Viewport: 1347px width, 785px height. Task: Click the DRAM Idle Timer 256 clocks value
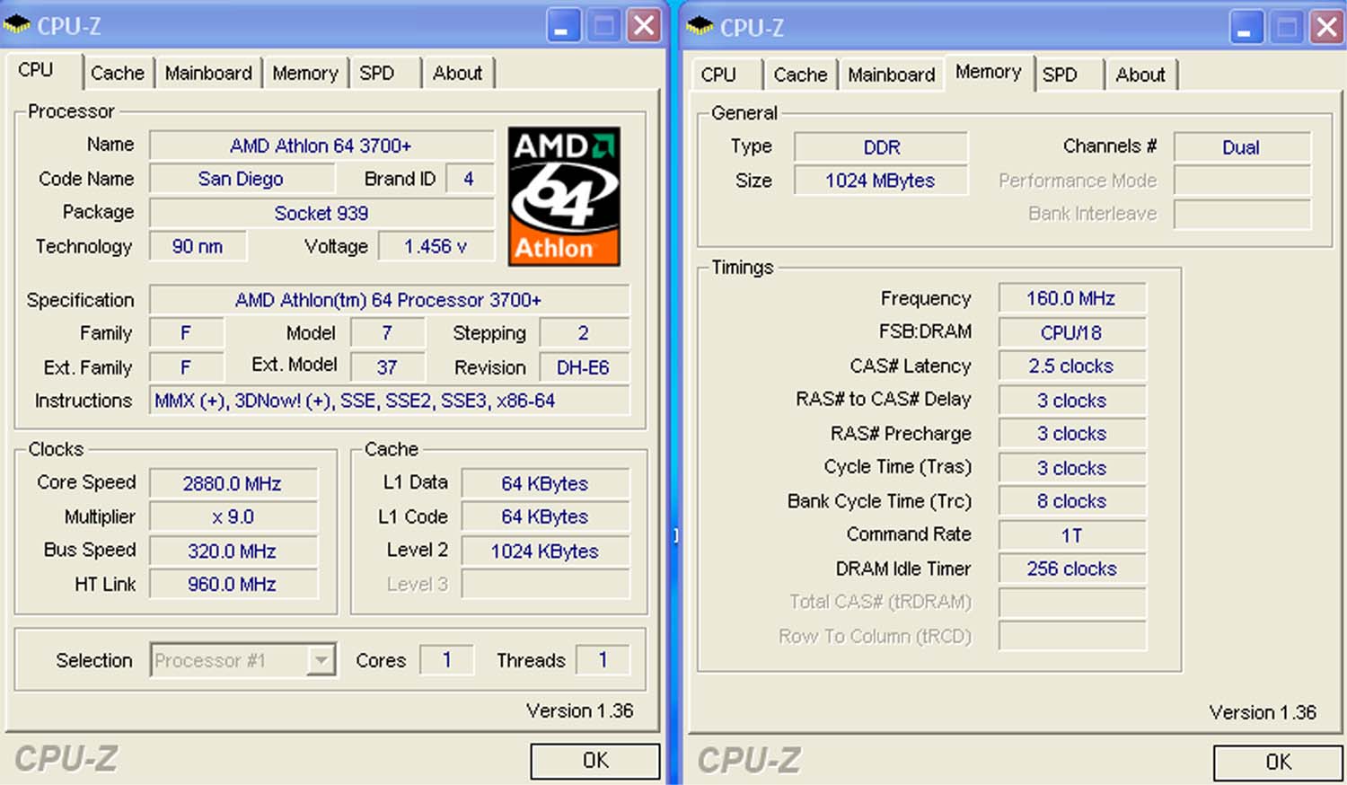pyautogui.click(x=1072, y=569)
